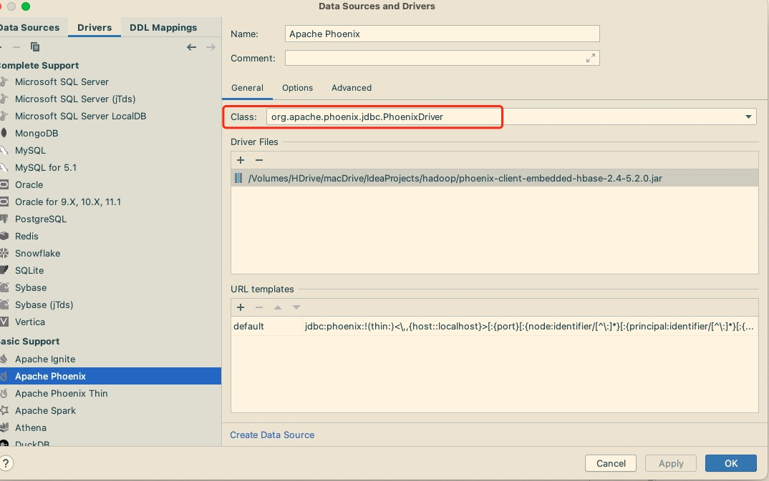Add a driver file with plus icon
The height and width of the screenshot is (481, 769).
(241, 160)
